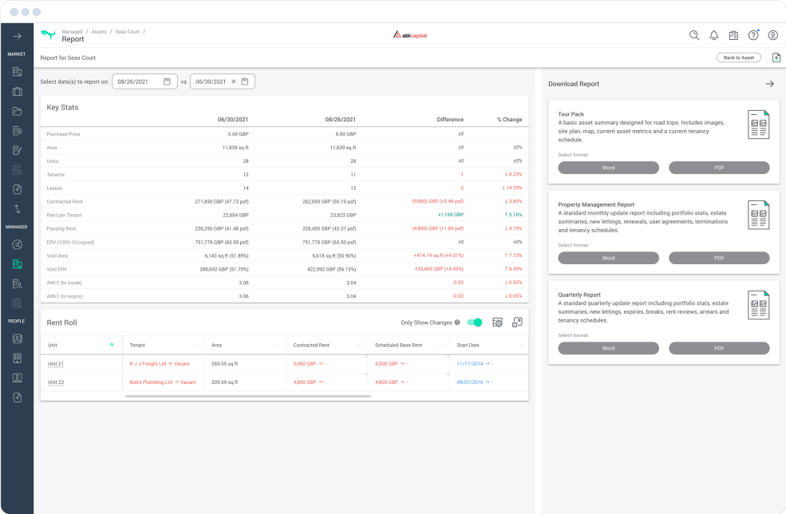Open the user profile icon
The image size is (786, 514).
(773, 35)
